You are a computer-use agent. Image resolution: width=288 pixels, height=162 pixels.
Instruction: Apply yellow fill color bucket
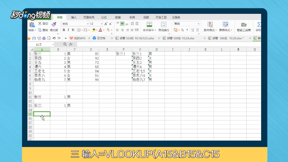click(93, 30)
